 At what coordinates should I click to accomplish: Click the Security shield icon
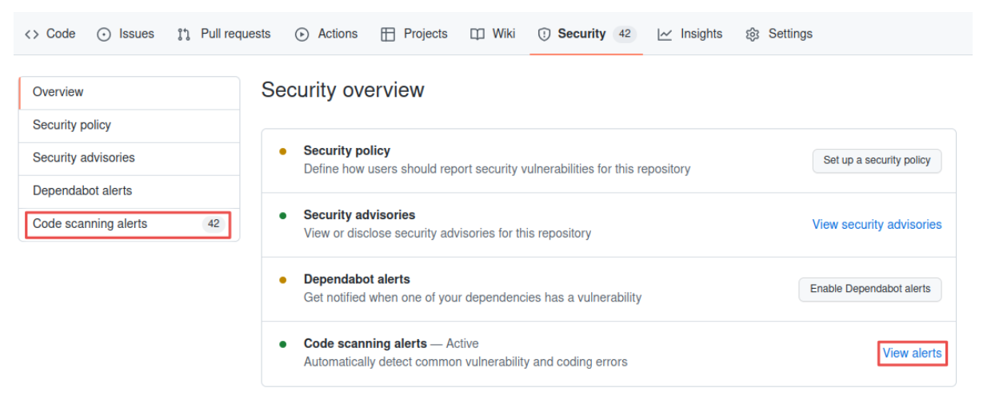545,34
